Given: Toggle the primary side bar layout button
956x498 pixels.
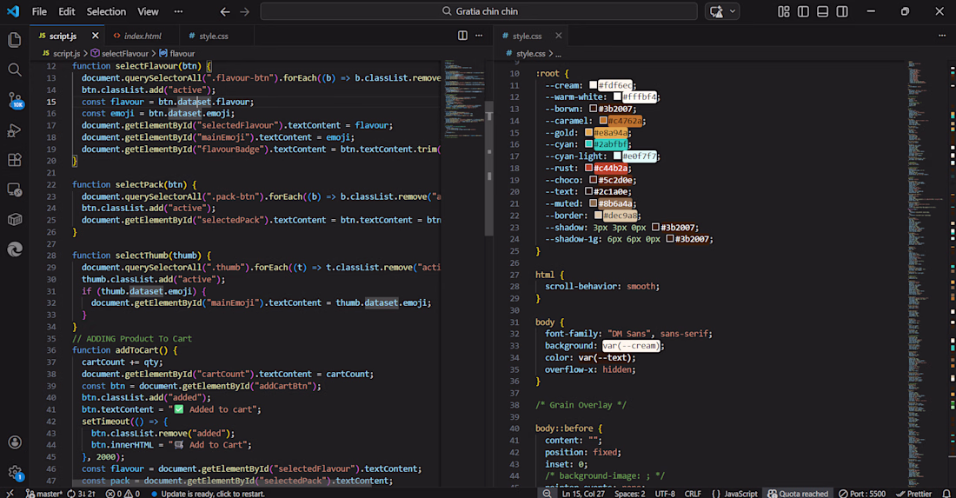Looking at the screenshot, I should click(803, 11).
